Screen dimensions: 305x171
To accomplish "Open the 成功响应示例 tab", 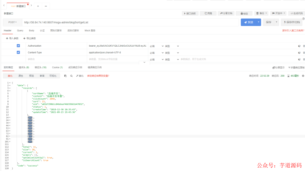I will (75, 67).
